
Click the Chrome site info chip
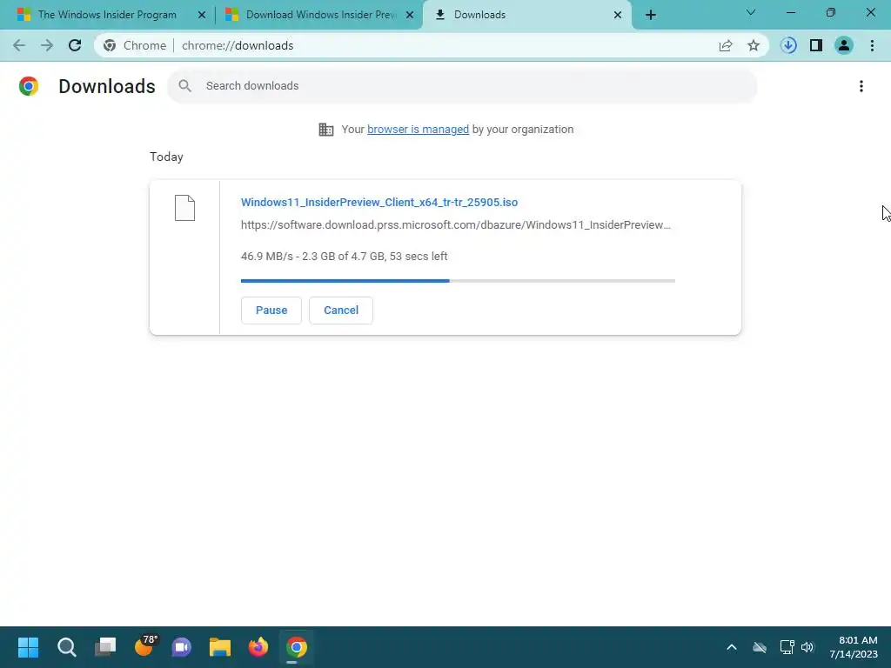[135, 45]
